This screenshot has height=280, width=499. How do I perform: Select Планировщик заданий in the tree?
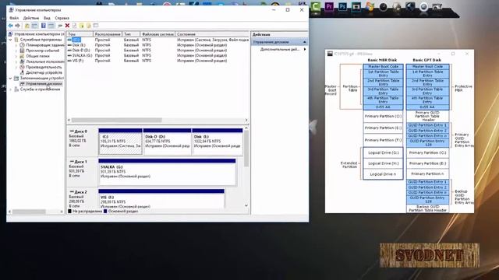[x=44, y=45]
